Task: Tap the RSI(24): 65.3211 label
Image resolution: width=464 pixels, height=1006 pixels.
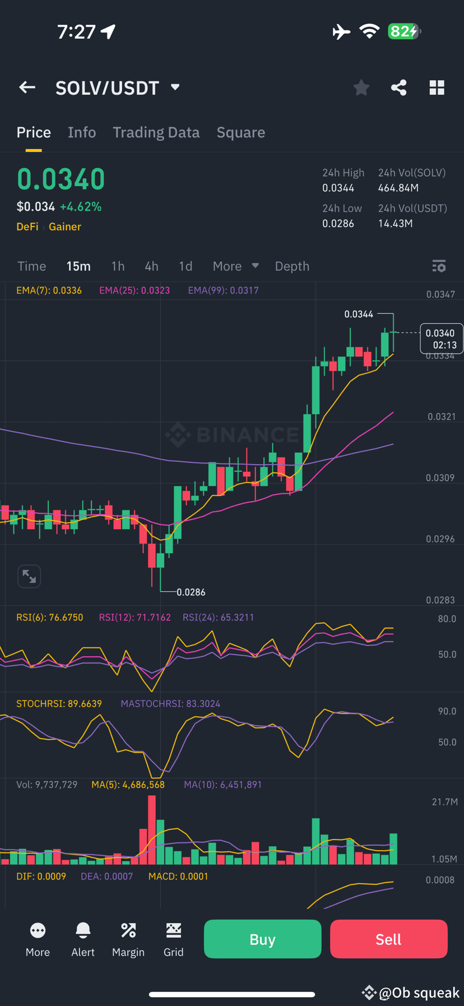Action: (218, 617)
